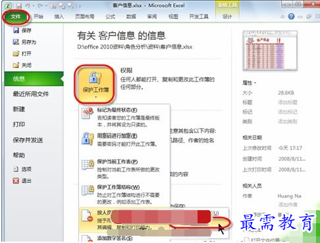Click the 添加标记 property field
Image resolution: width=320 pixels, height=243 pixels.
coord(288,112)
